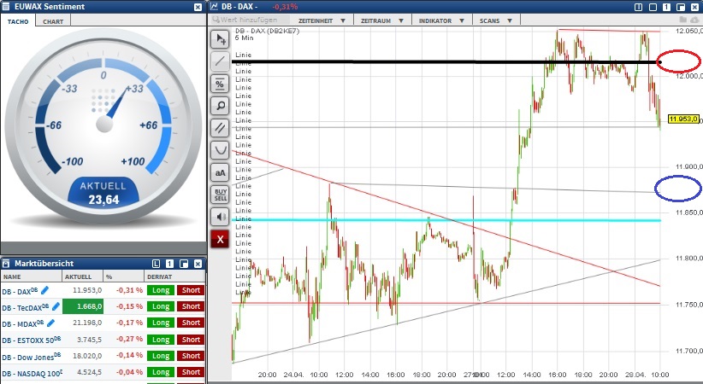703x384 pixels.
Task: Select the arrow pointer tool in chart toolbar
Action: point(220,39)
